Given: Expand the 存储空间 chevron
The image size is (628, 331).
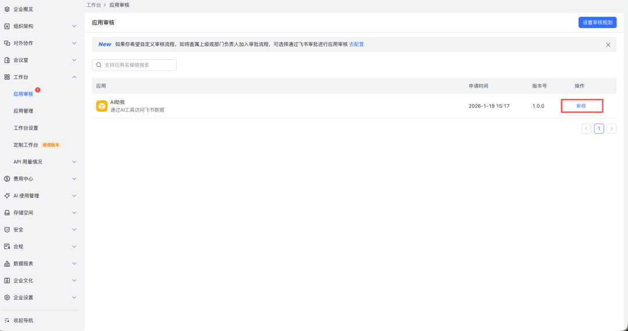Looking at the screenshot, I should [74, 213].
